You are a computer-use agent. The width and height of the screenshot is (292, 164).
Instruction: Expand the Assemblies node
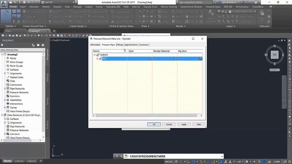pos(5,100)
